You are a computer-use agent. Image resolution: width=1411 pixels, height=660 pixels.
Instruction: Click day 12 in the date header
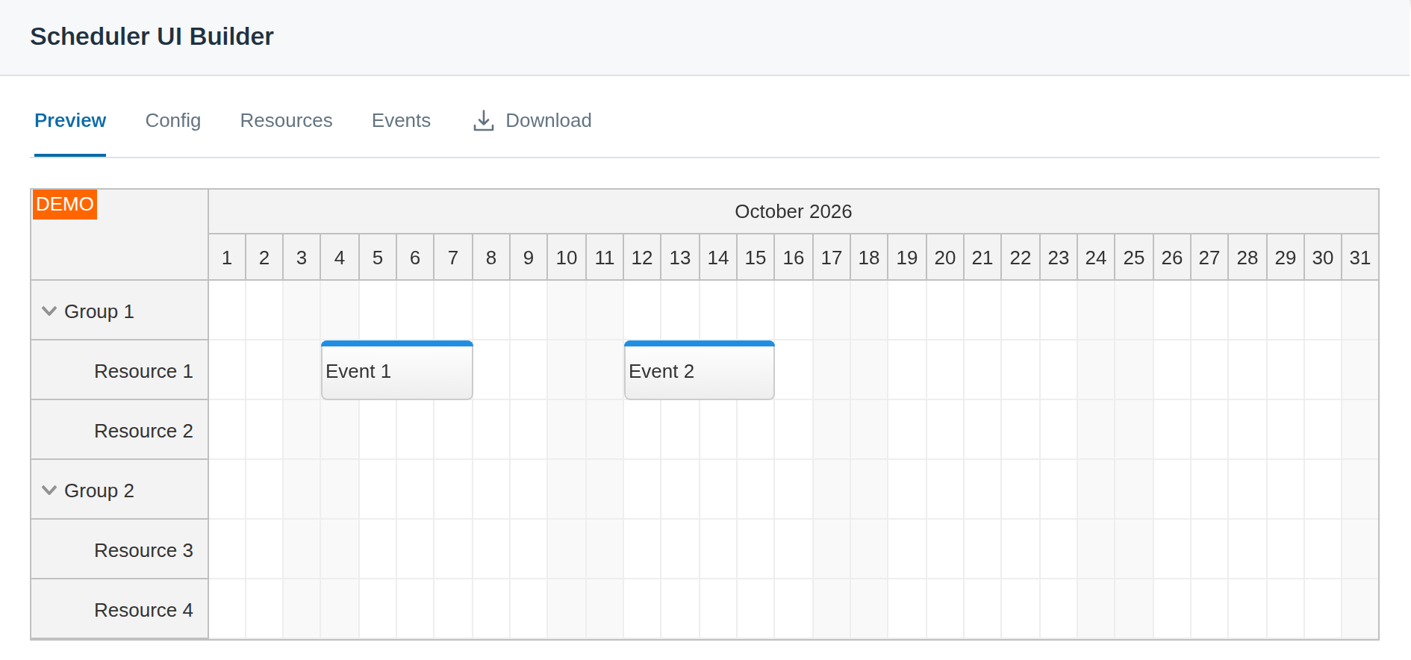coord(642,258)
